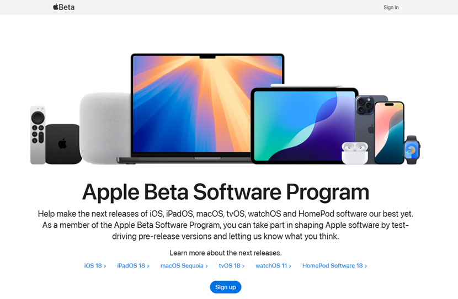This screenshot has height=299, width=458.
Task: Click the iPhone rear camera module
Action: 364,105
